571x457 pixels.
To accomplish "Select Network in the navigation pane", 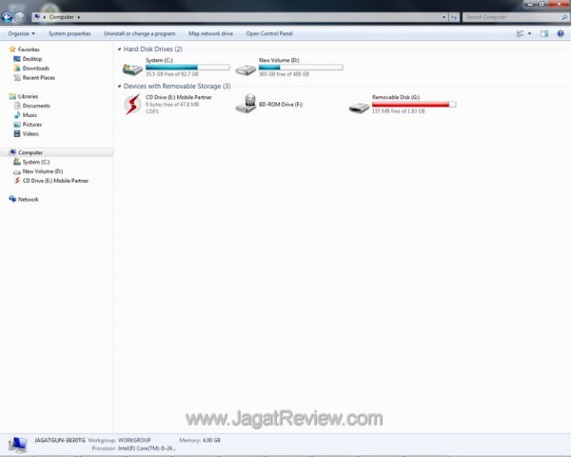I will [x=28, y=199].
